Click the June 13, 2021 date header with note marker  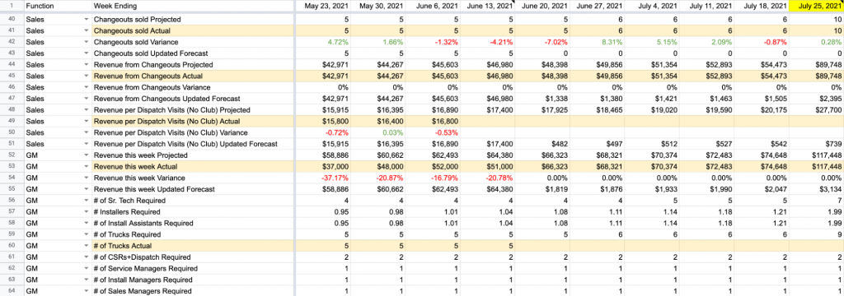pyautogui.click(x=488, y=7)
